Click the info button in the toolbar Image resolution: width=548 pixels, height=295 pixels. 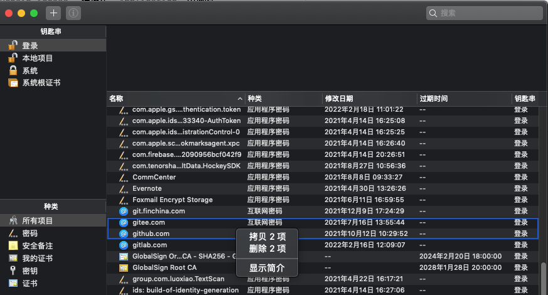[73, 13]
